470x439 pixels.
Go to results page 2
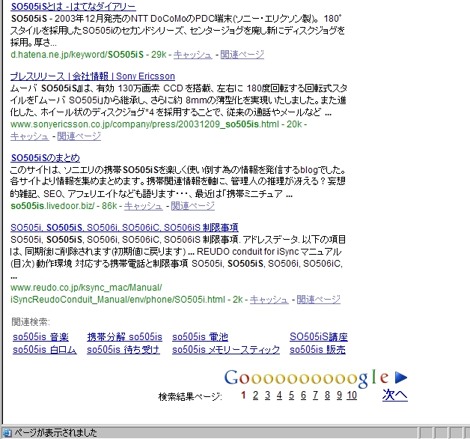click(255, 396)
